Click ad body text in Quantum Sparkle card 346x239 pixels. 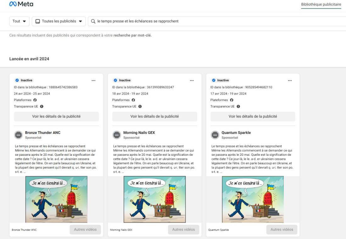(252, 159)
